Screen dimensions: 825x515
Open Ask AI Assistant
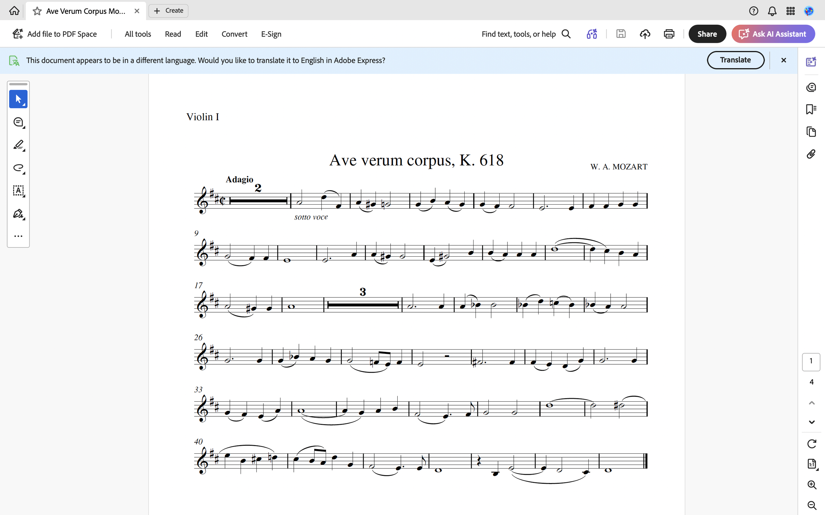(773, 34)
